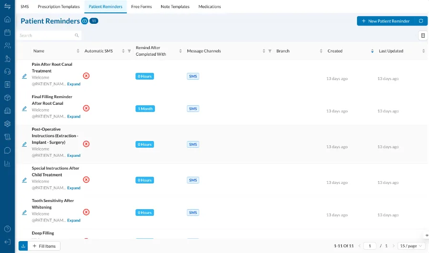
Task: Click the New Patient Reminder button
Action: (386, 21)
